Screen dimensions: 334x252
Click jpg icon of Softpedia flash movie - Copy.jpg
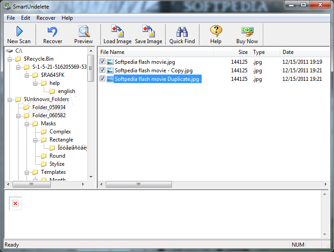coord(110,71)
